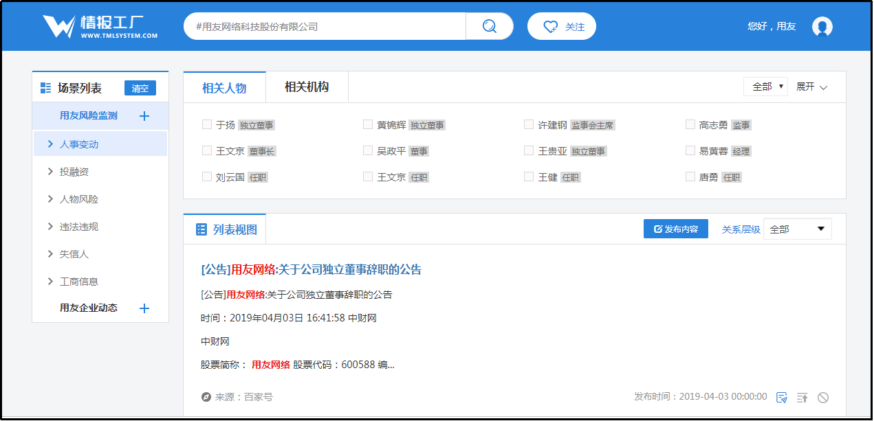The width and height of the screenshot is (874, 421).
Task: Click 展开 to expand the people list
Action: 812,87
